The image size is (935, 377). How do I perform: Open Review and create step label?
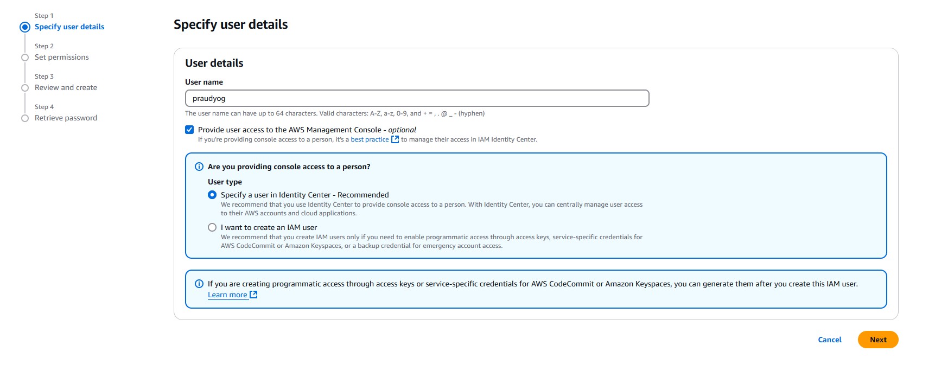point(66,88)
